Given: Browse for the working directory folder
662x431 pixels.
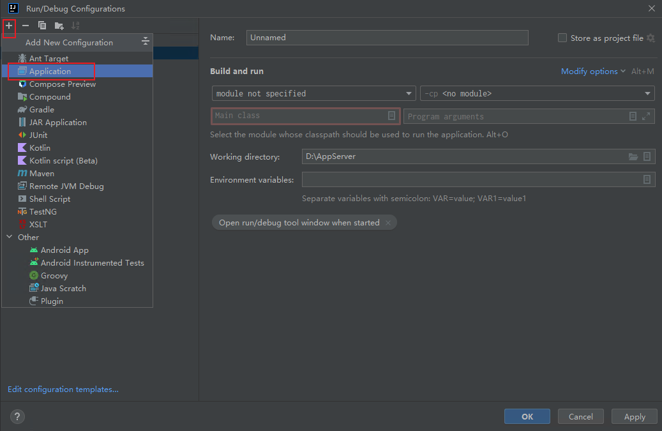Looking at the screenshot, I should pos(633,156).
